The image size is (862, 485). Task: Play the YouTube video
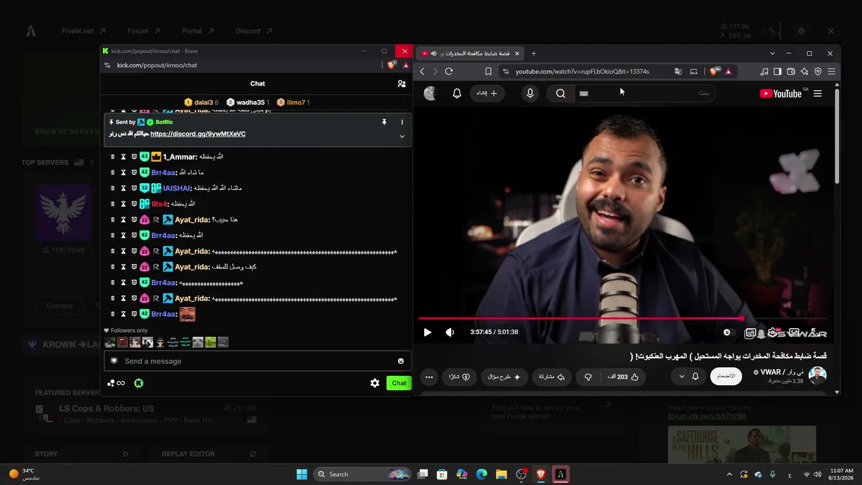(427, 332)
